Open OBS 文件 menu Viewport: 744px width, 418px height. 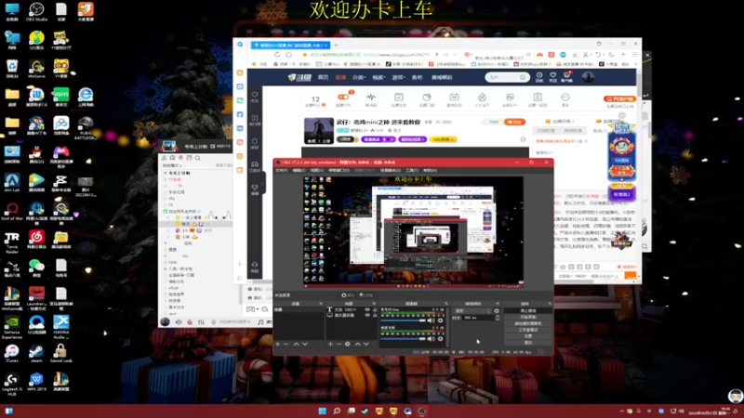click(x=282, y=170)
